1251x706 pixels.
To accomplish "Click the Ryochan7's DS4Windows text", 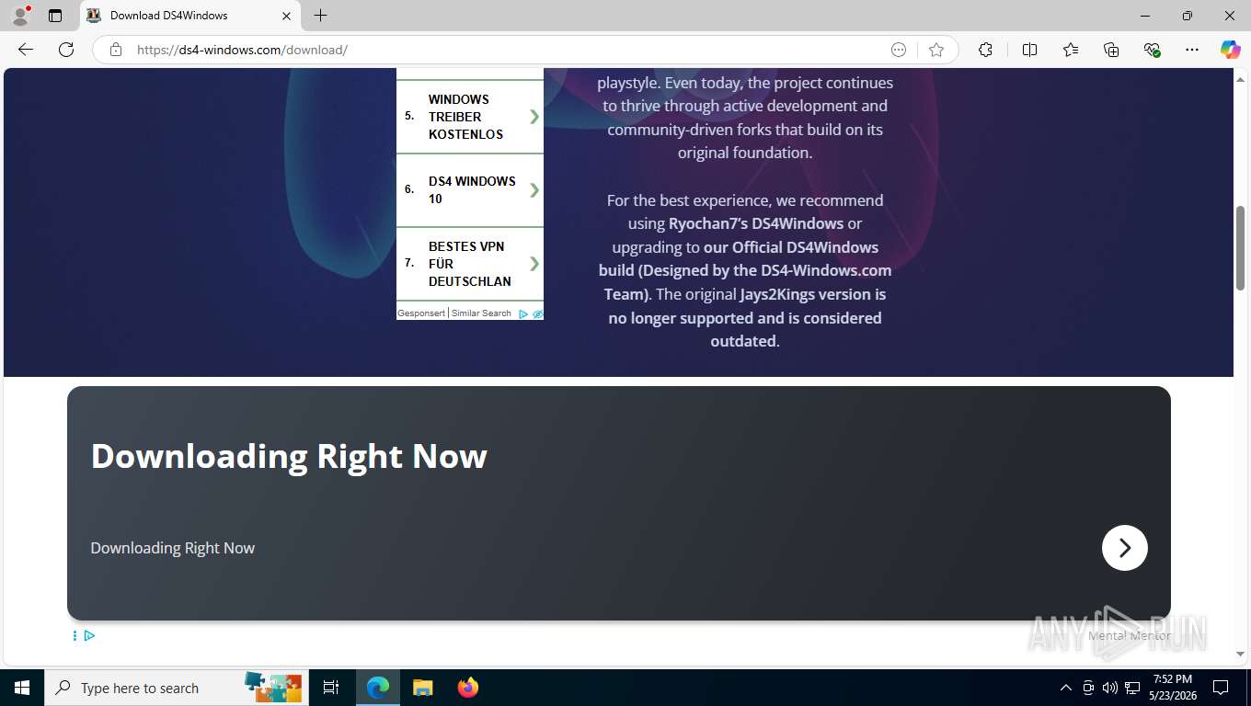I will (756, 223).
